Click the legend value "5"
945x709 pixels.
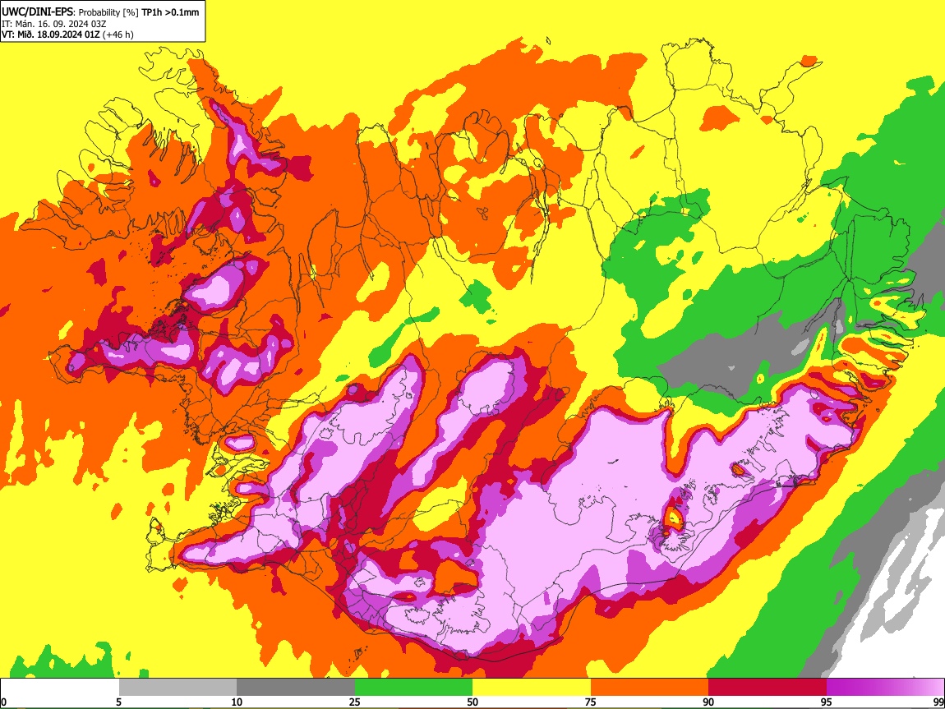pos(118,702)
